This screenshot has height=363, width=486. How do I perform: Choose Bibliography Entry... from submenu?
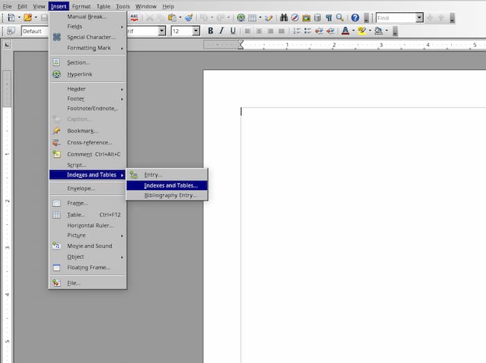pyautogui.click(x=170, y=196)
